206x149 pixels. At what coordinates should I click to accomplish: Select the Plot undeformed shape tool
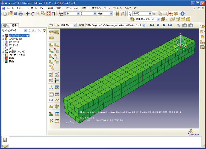click(x=51, y=45)
